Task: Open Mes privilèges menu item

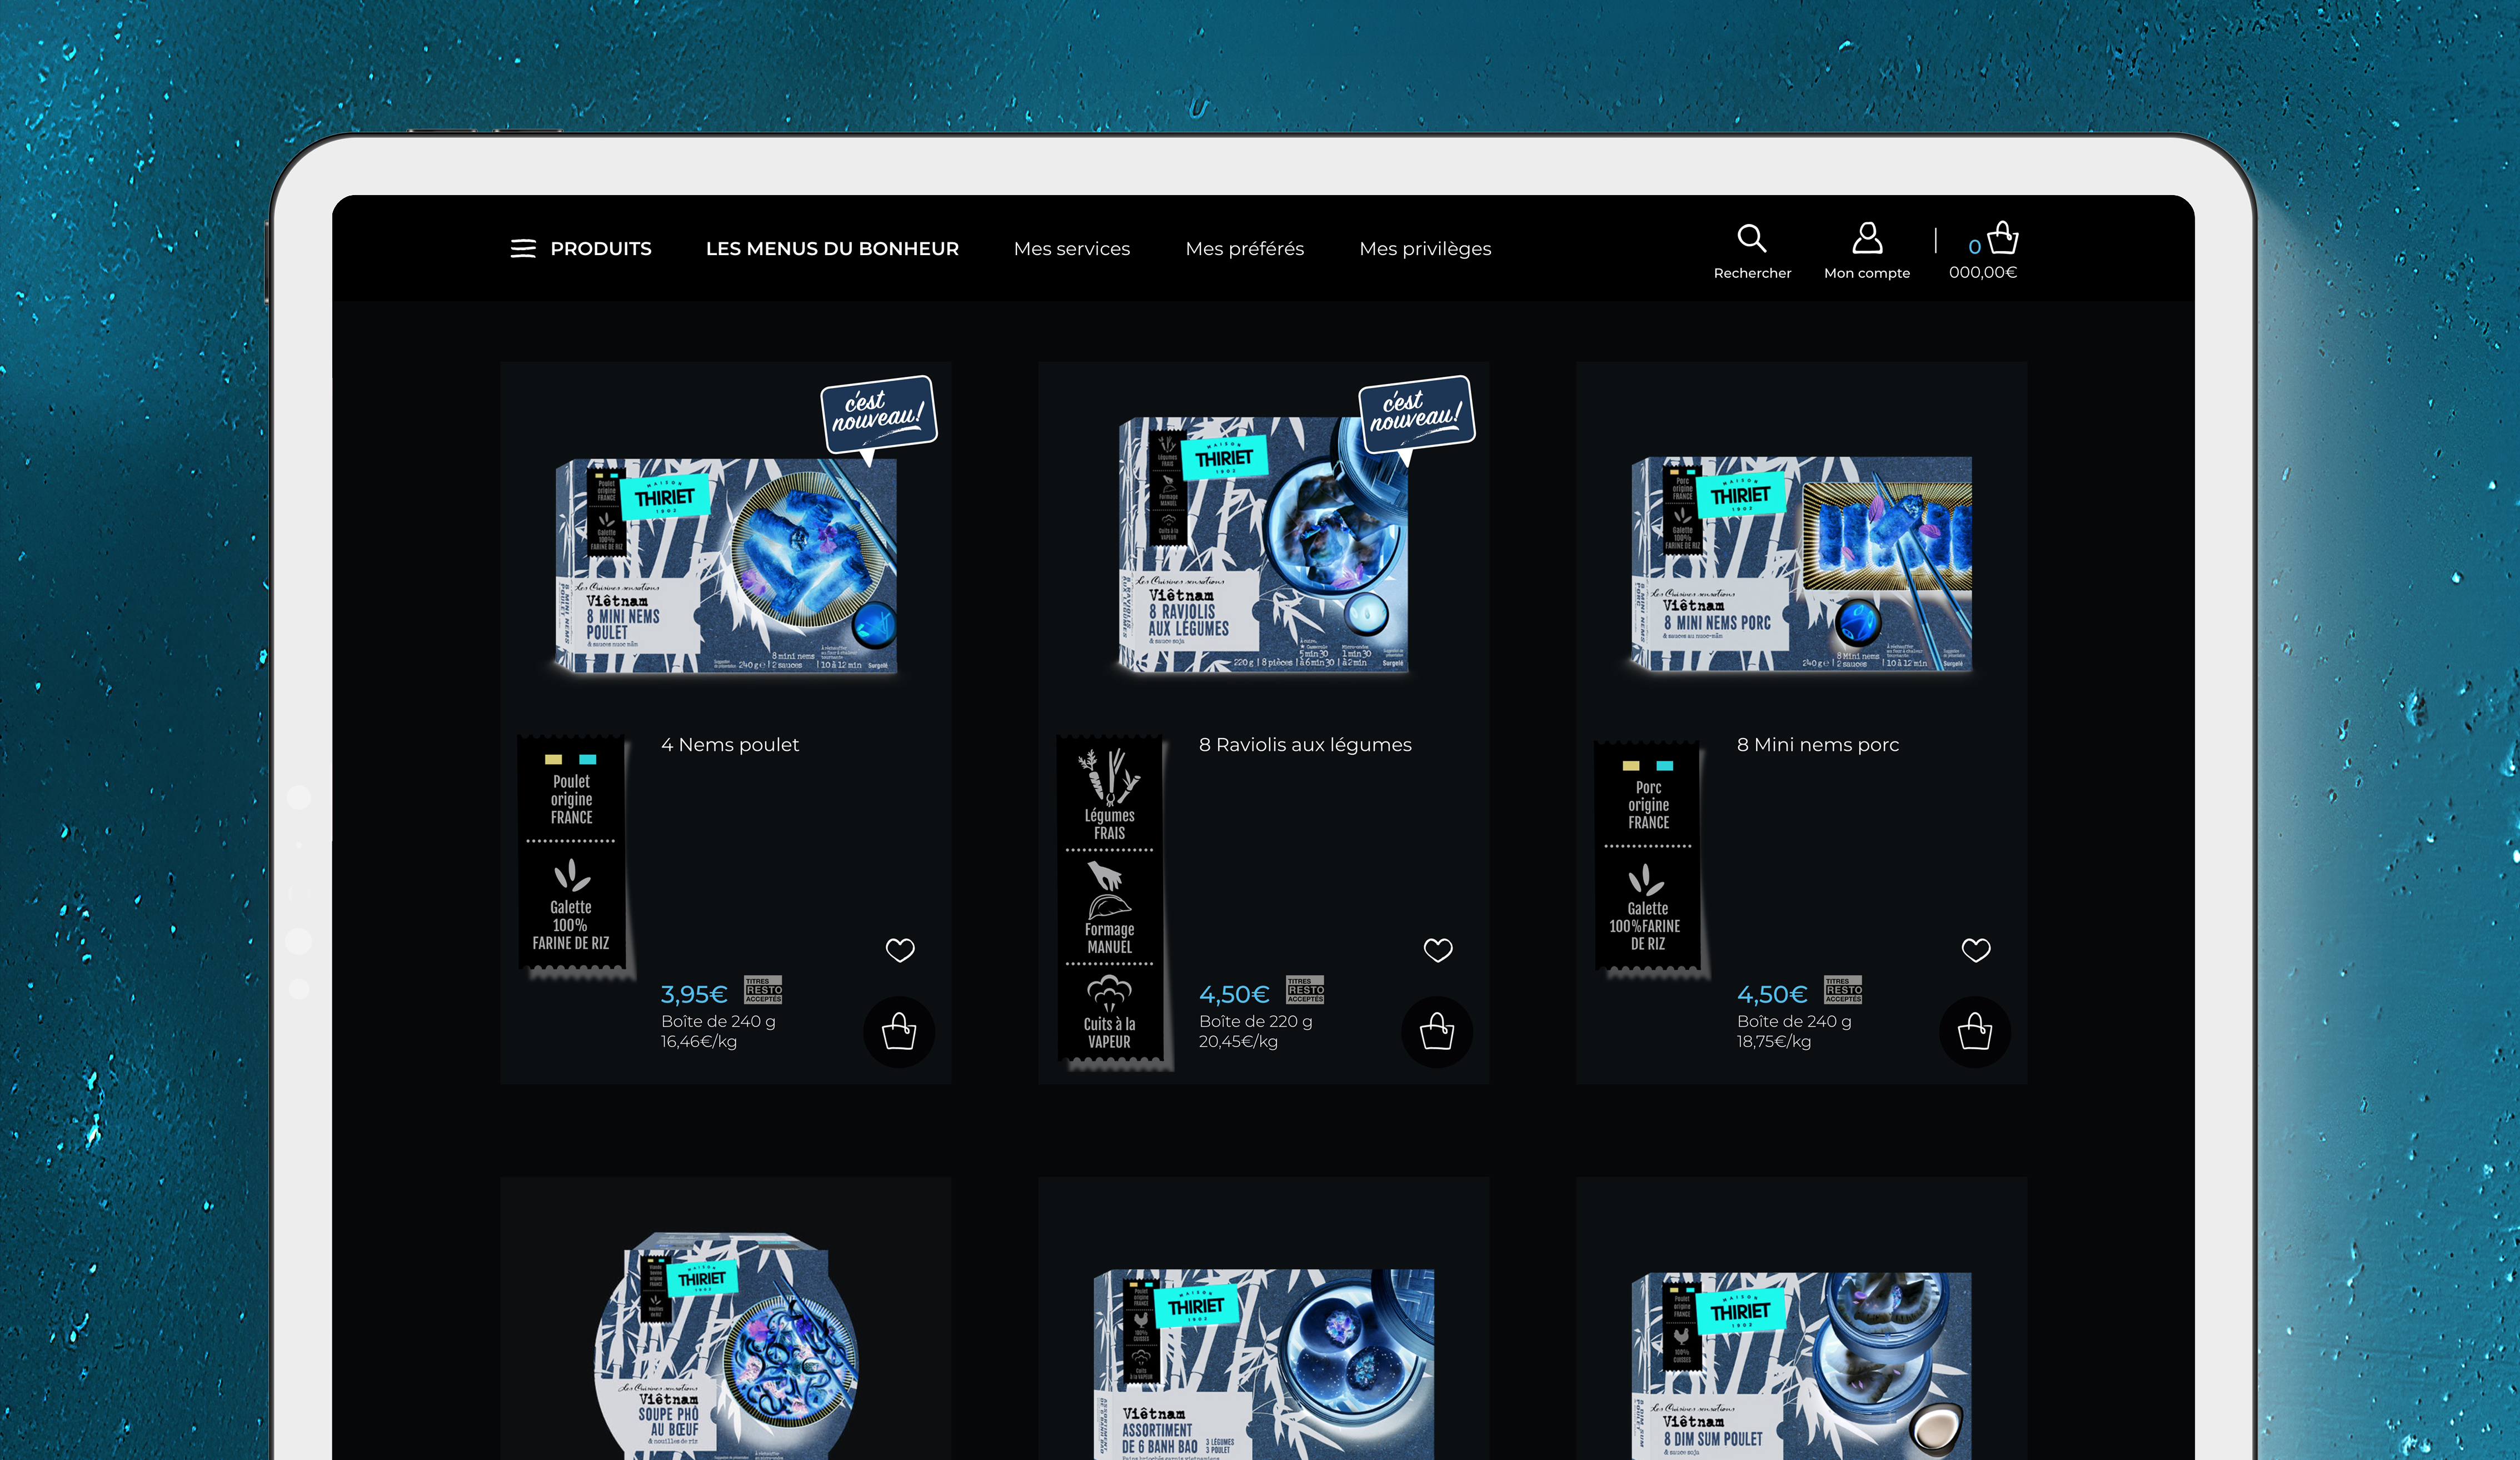Action: 1425,249
